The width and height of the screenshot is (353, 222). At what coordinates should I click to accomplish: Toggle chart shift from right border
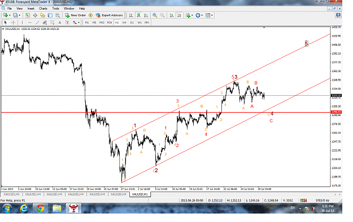(x=179, y=15)
